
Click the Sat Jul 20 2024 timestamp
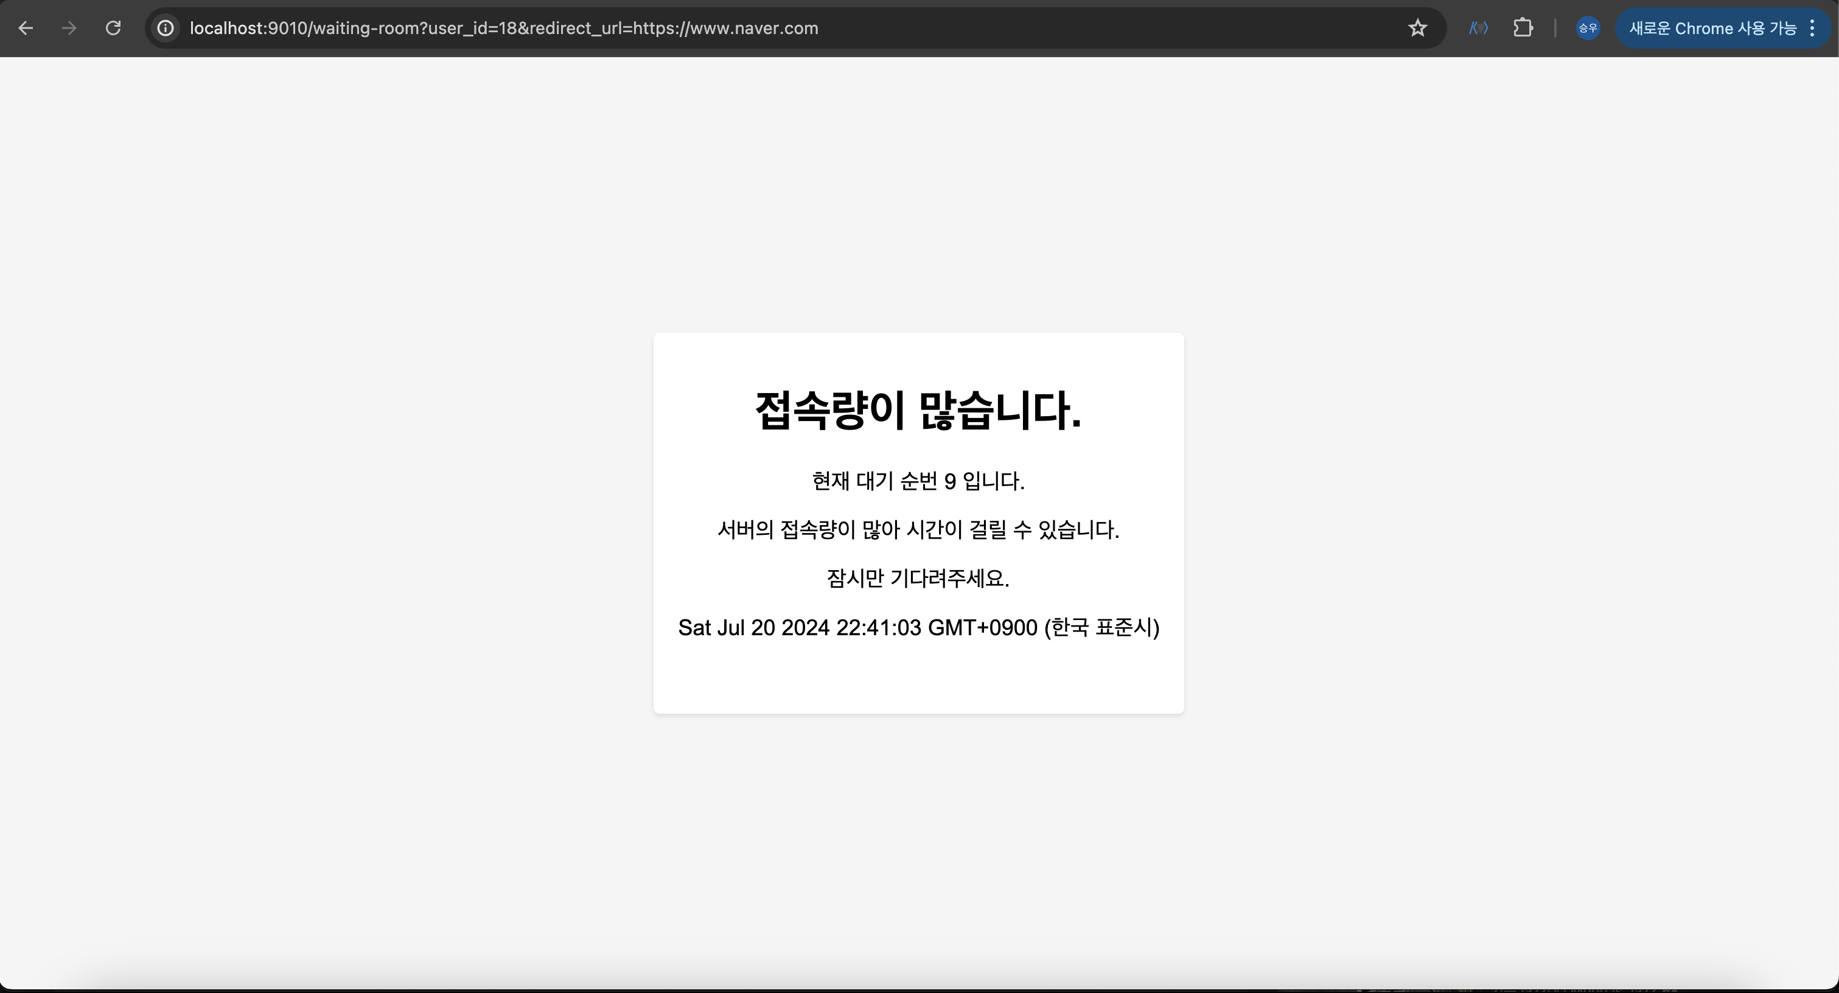tap(918, 627)
